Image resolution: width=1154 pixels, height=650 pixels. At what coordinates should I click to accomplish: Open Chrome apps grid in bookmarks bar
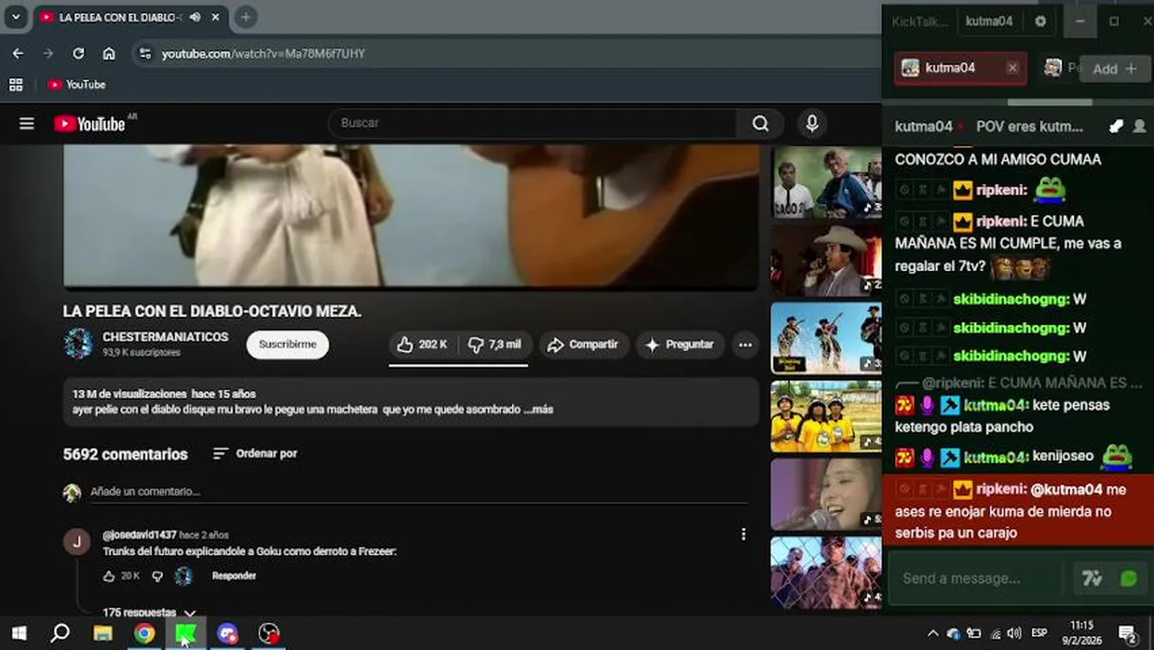(15, 84)
